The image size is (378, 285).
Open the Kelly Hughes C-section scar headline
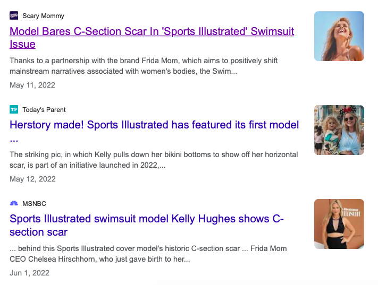tap(147, 219)
